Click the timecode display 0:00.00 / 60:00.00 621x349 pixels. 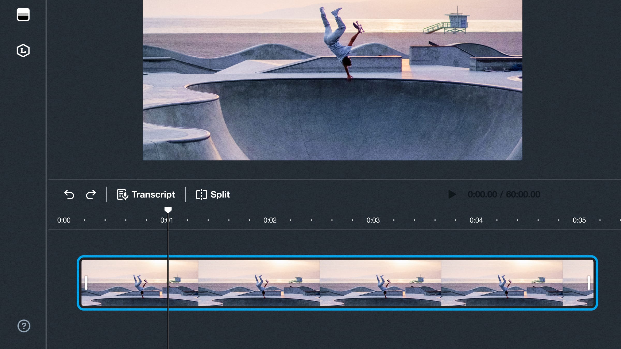click(504, 194)
